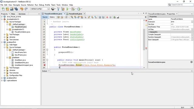Click the Undo arrow icon
194x109 pixels.
[22, 9]
